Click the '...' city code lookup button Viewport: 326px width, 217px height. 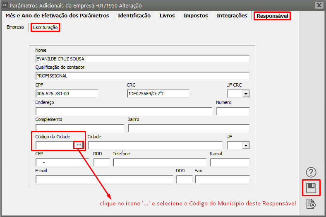click(79, 145)
